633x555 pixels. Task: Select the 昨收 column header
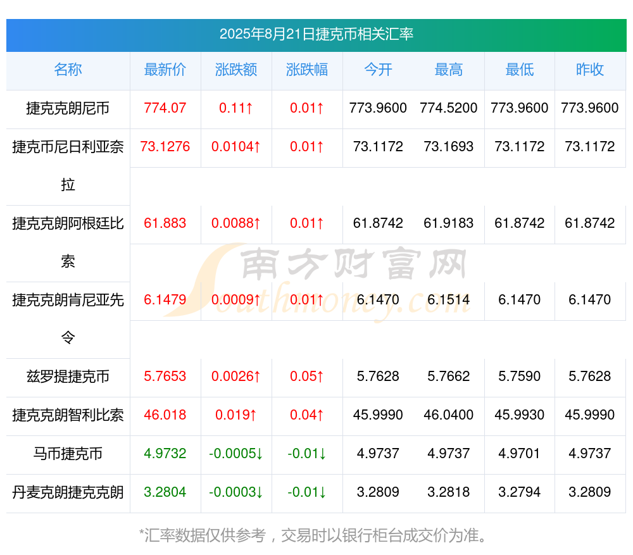(x=590, y=70)
